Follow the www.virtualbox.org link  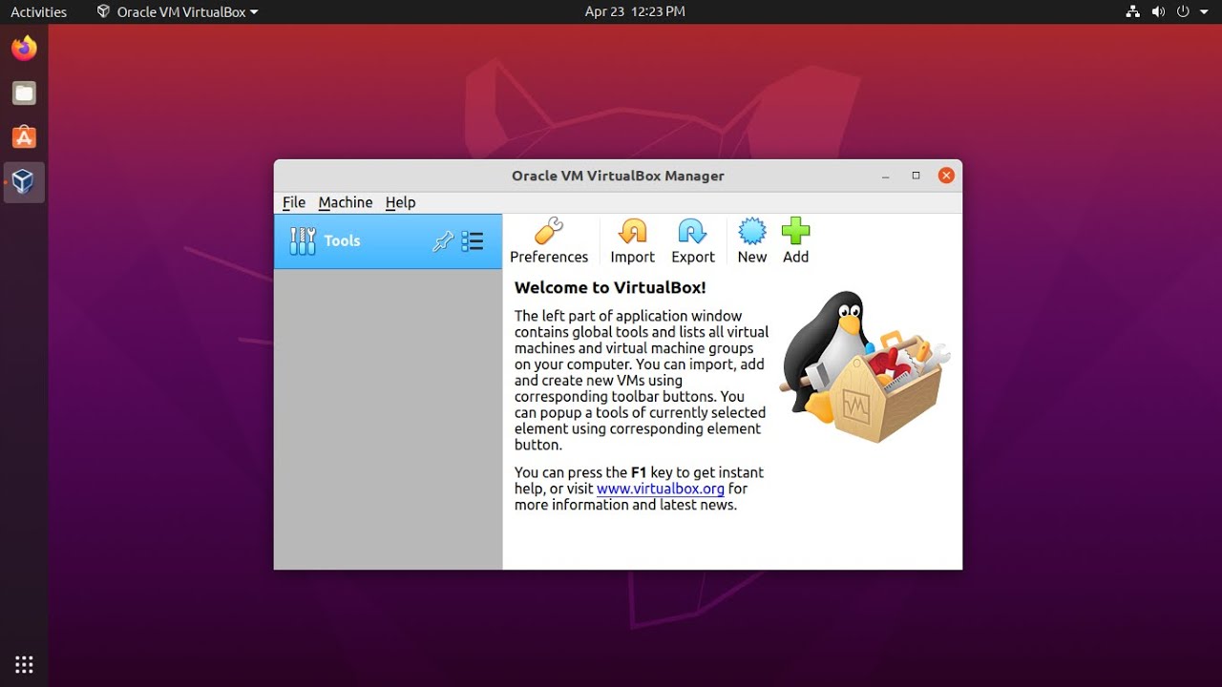661,489
